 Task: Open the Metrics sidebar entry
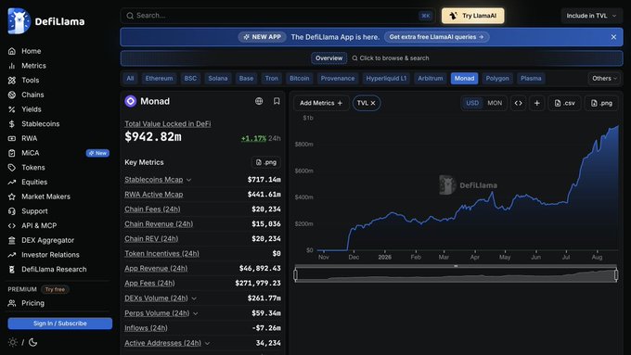tap(33, 66)
